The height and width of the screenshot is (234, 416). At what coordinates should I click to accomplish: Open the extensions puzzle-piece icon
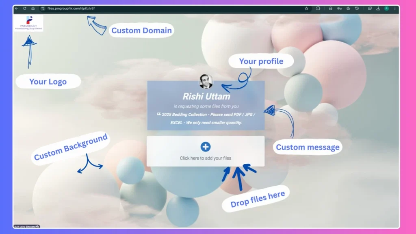pyautogui.click(x=318, y=8)
